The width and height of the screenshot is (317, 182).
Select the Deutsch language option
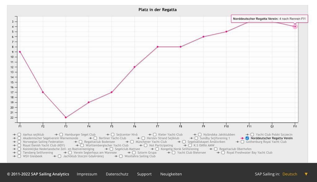pyautogui.click(x=290, y=174)
